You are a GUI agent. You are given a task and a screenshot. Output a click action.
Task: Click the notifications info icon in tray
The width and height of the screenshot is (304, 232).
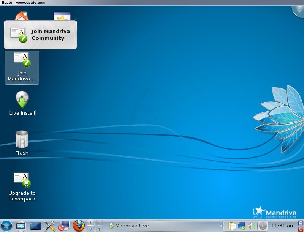[263, 226]
